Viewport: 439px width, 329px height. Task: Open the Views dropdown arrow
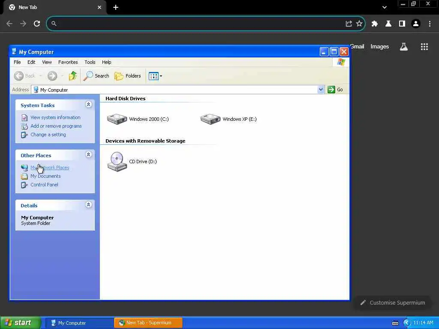point(161,76)
